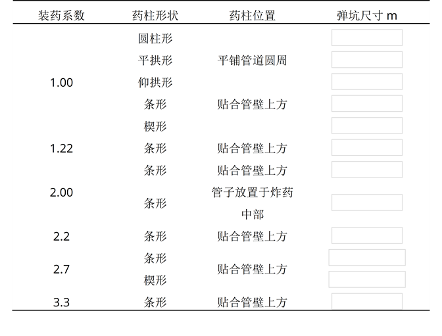Click the 1.22 coefficient cell
This screenshot has width=442, height=336.
[x=61, y=149]
